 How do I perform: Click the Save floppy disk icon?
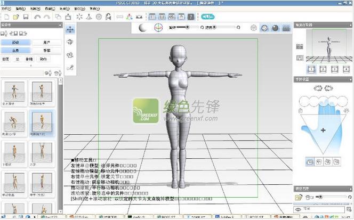tap(26, 17)
